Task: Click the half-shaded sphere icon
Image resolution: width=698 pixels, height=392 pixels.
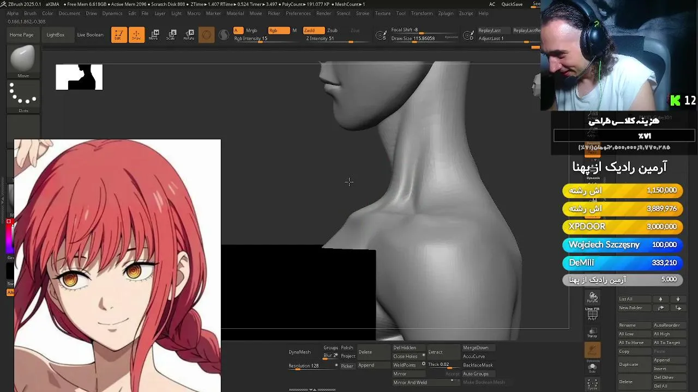Action: coord(224,35)
